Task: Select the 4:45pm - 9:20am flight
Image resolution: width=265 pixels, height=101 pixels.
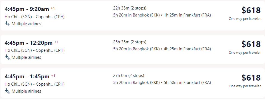Action: coord(133,16)
